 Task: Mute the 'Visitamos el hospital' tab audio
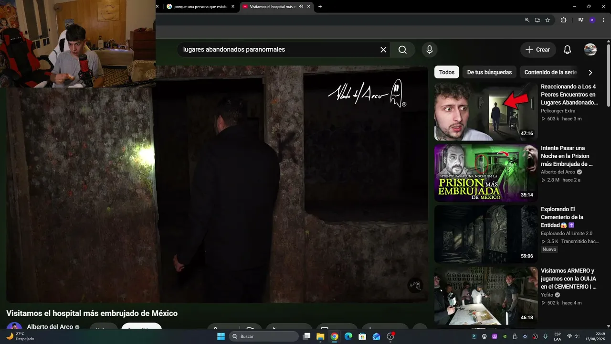coord(301,6)
